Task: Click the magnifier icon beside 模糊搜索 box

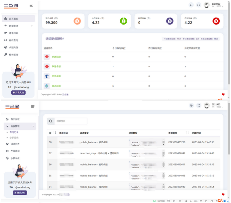Action: pos(51,121)
